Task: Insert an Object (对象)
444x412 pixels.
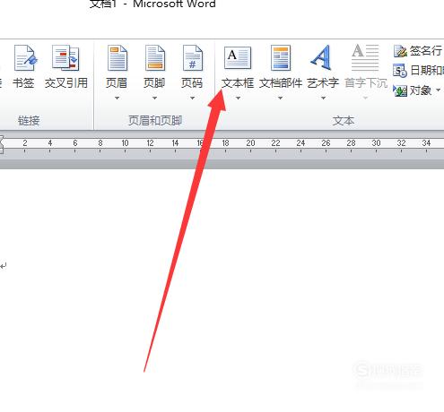Action: tap(413, 90)
